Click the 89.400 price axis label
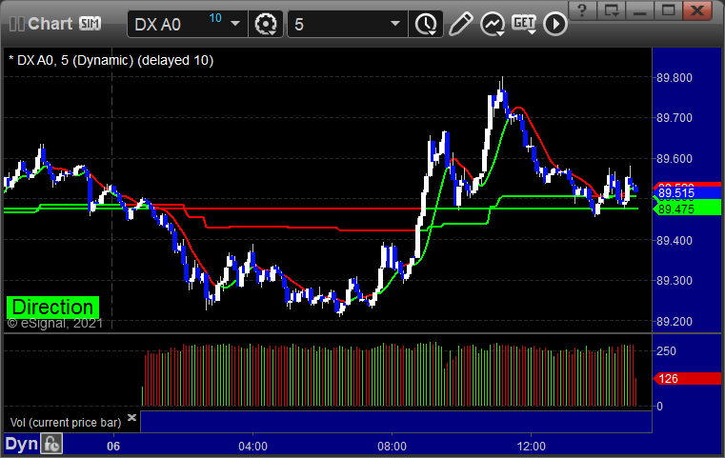Screen dimensions: 725x458 [x=675, y=240]
